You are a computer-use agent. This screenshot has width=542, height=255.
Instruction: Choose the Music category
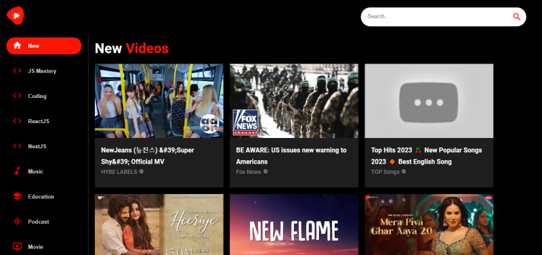click(44, 172)
